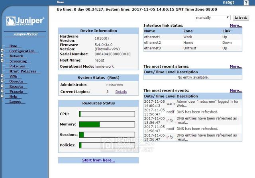255x178 pixels.
Task: Open Wizards section in sidebar
Action: (16, 91)
